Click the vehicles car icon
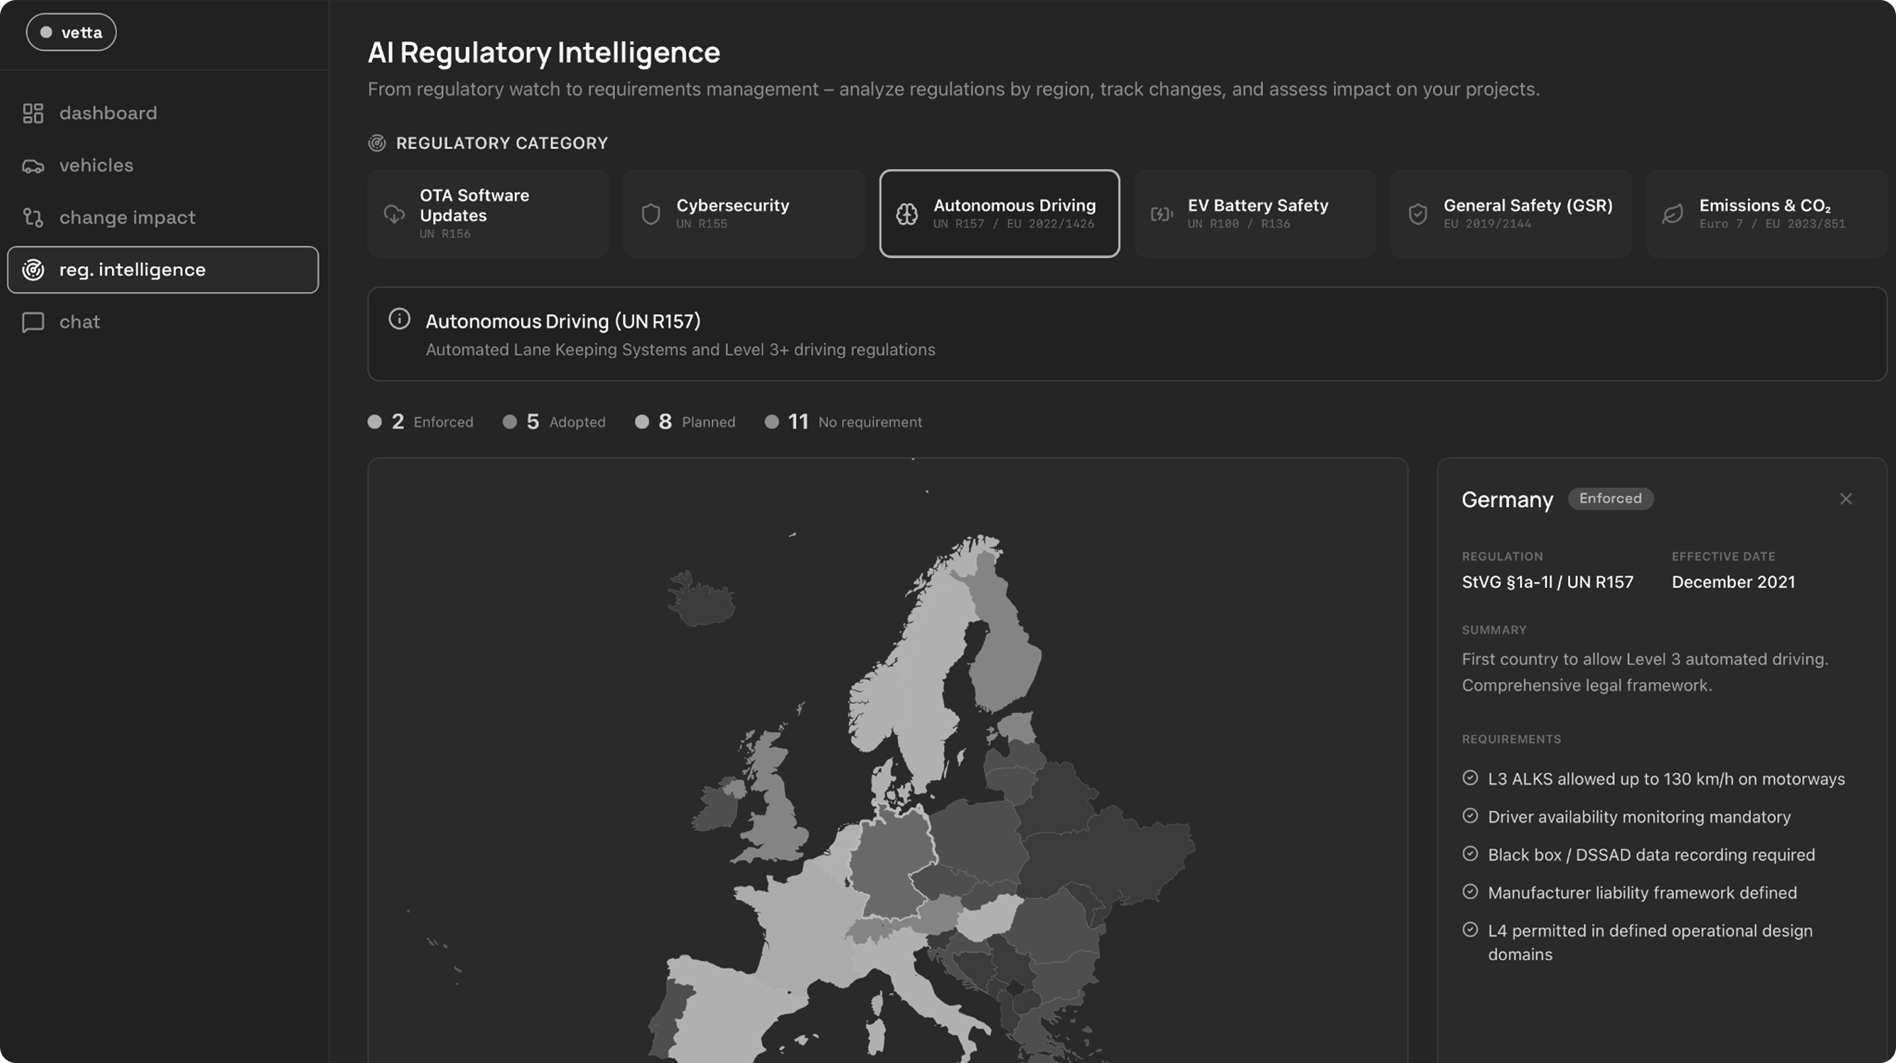The width and height of the screenshot is (1896, 1063). (33, 165)
